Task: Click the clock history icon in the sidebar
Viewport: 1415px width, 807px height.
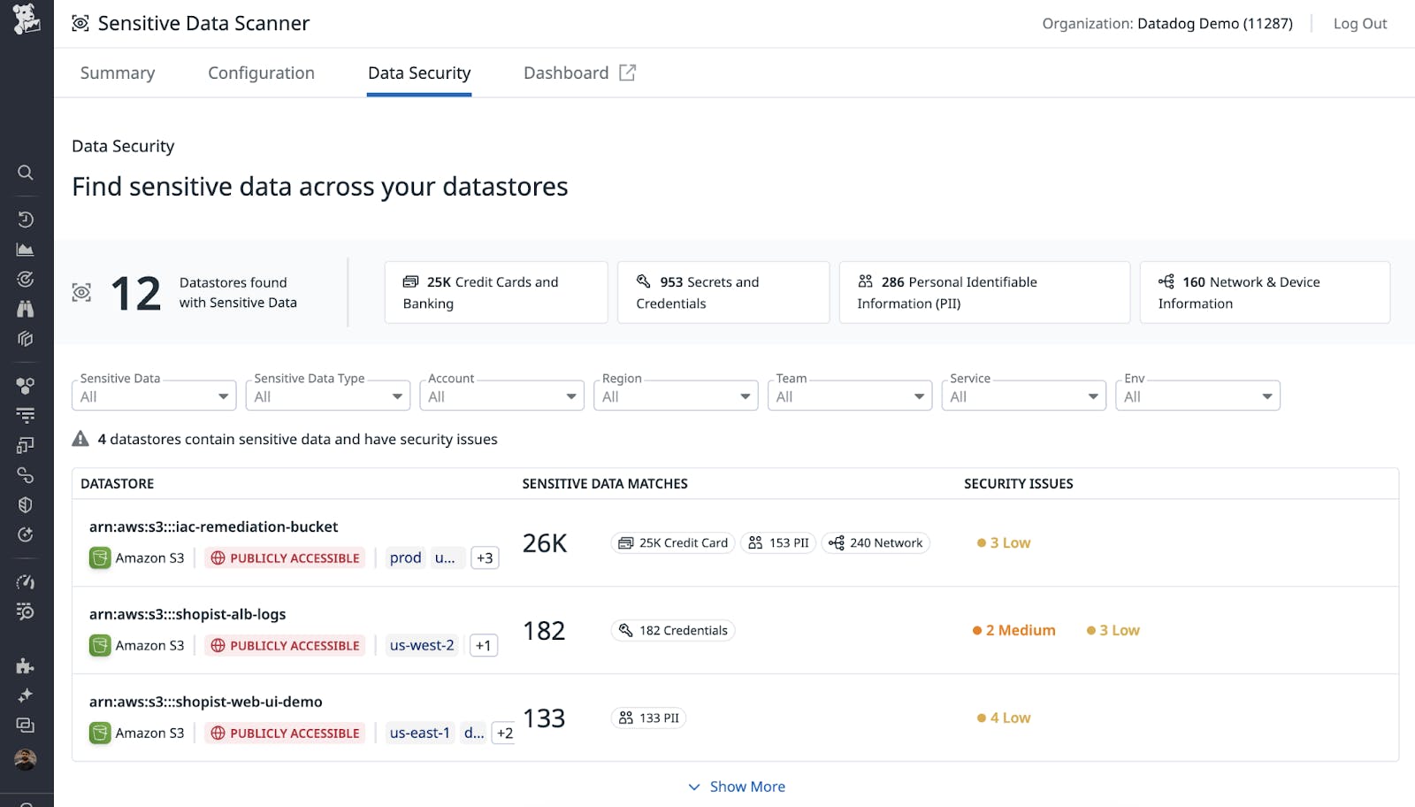Action: tap(26, 219)
